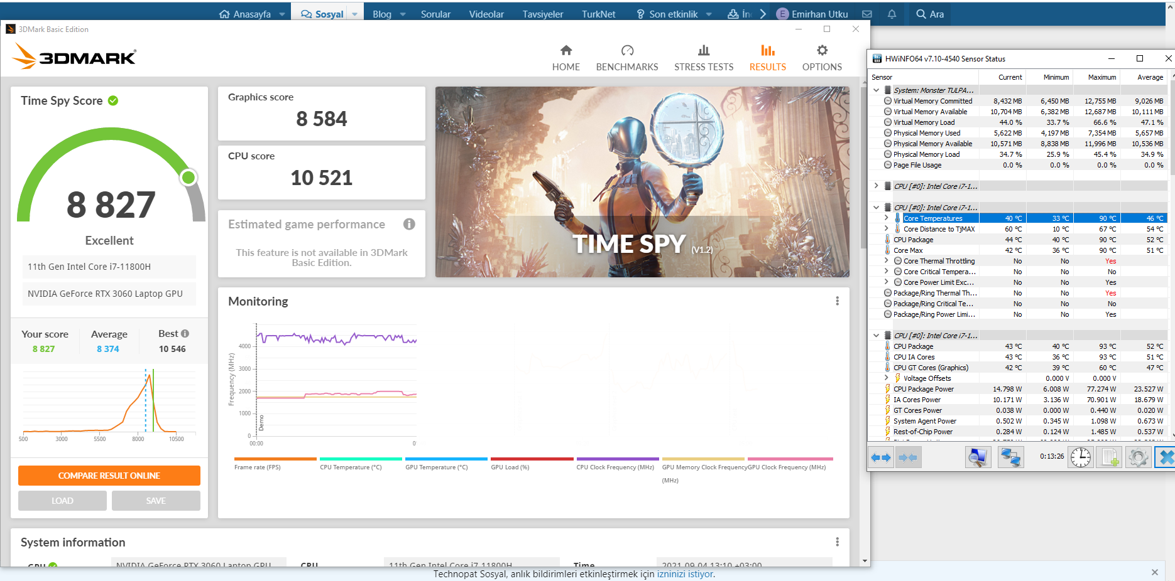Open Sorular in the forum nav bar

435,14
